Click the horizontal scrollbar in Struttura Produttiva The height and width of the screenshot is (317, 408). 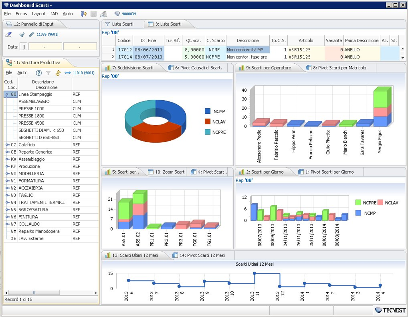[34, 293]
